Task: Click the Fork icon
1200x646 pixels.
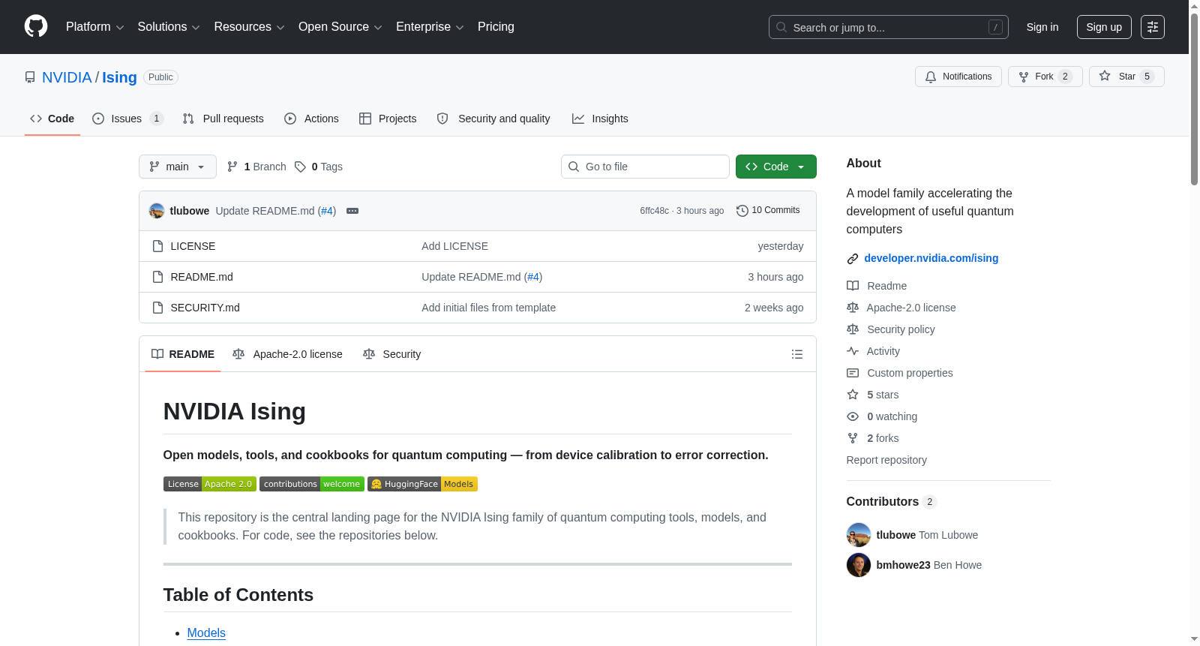Action: 1024,77
